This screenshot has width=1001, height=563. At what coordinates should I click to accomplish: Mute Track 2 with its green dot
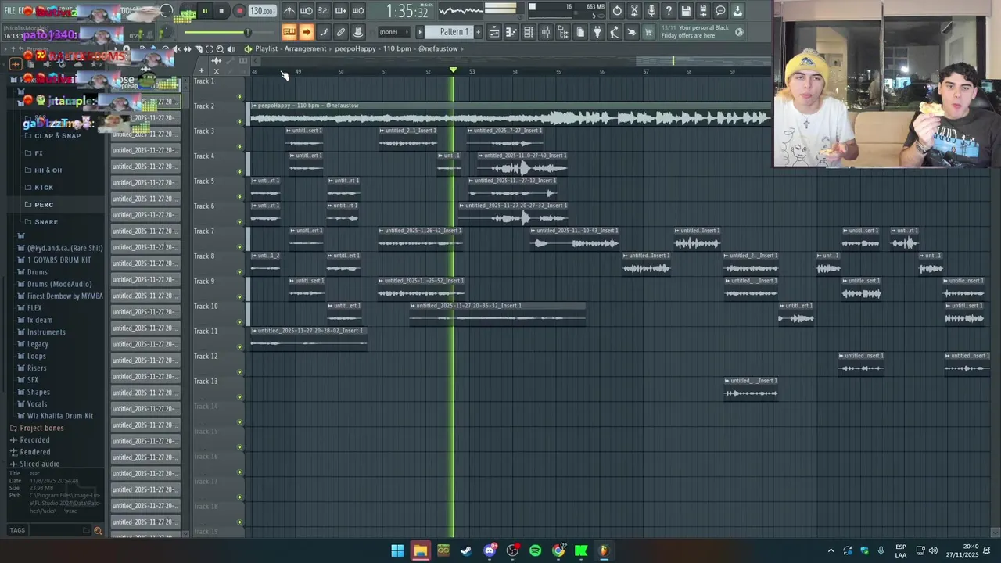coord(240,121)
